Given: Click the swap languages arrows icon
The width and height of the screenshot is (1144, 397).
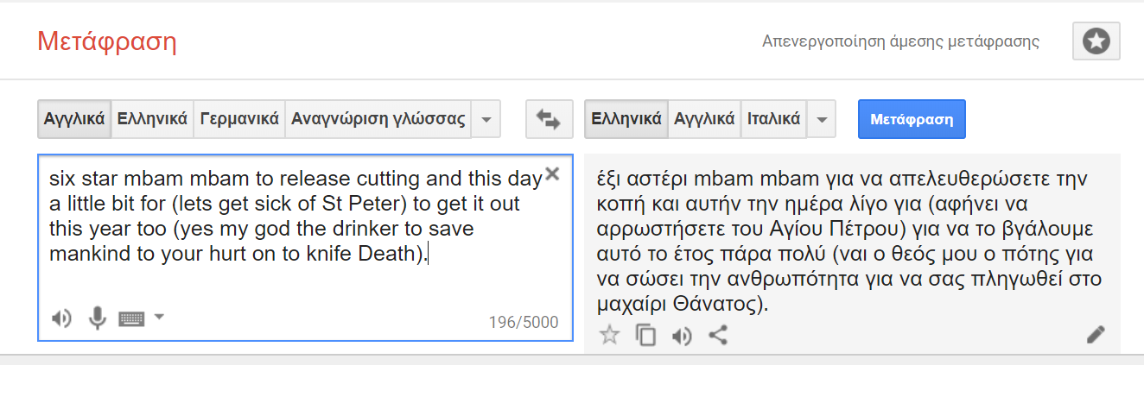Looking at the screenshot, I should point(549,119).
